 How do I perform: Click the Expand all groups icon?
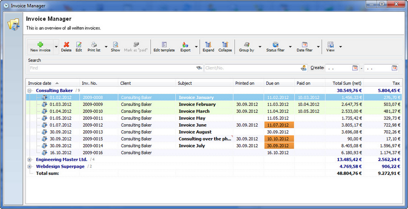[x=208, y=45]
